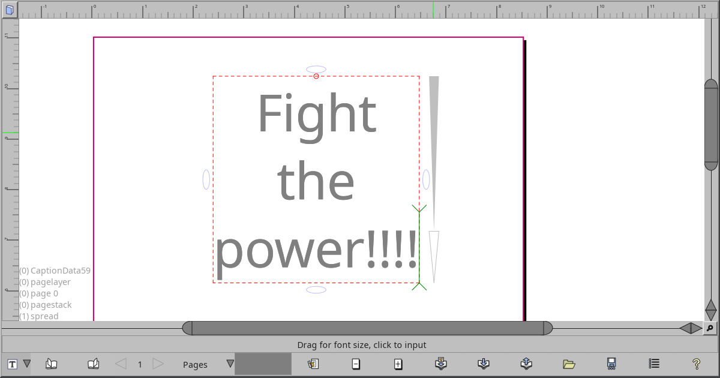
Task: Click the import-with-arrow-down icon
Action: tap(483, 364)
